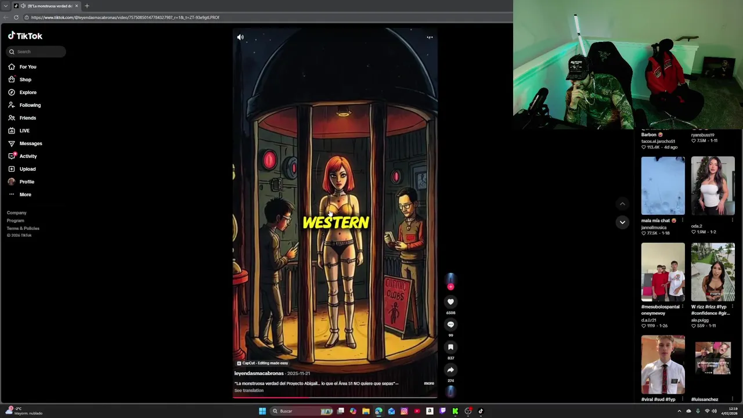Click the jannellmusica username
Image resolution: width=743 pixels, height=418 pixels.
[654, 228]
